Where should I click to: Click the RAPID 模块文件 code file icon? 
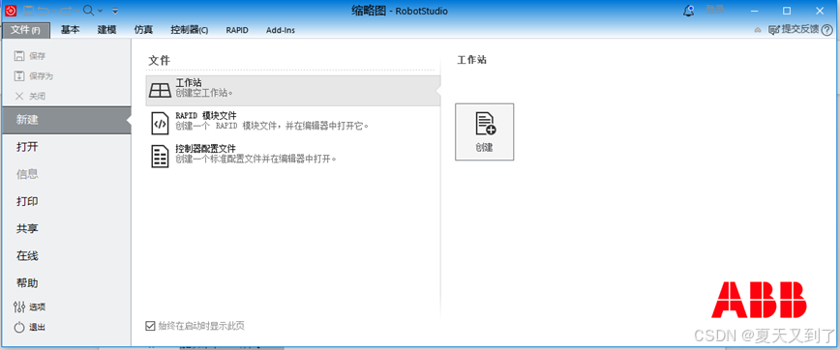pyautogui.click(x=160, y=124)
